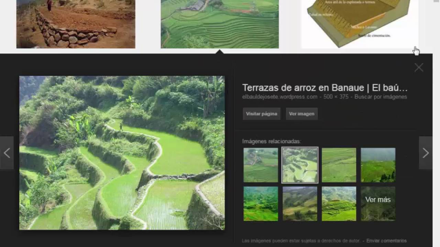This screenshot has height=247, width=440.
Task: Open elbauldejosete.wordpress.com source link
Action: pyautogui.click(x=279, y=97)
